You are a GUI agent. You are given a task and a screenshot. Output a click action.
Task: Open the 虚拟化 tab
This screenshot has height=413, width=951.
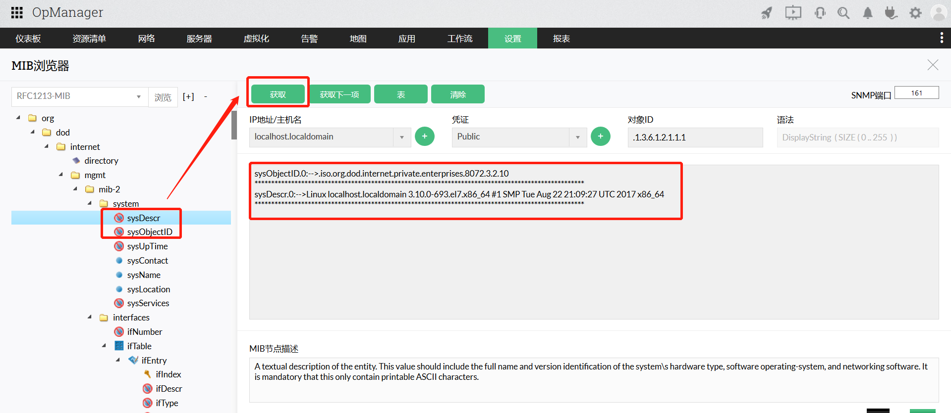tap(257, 39)
